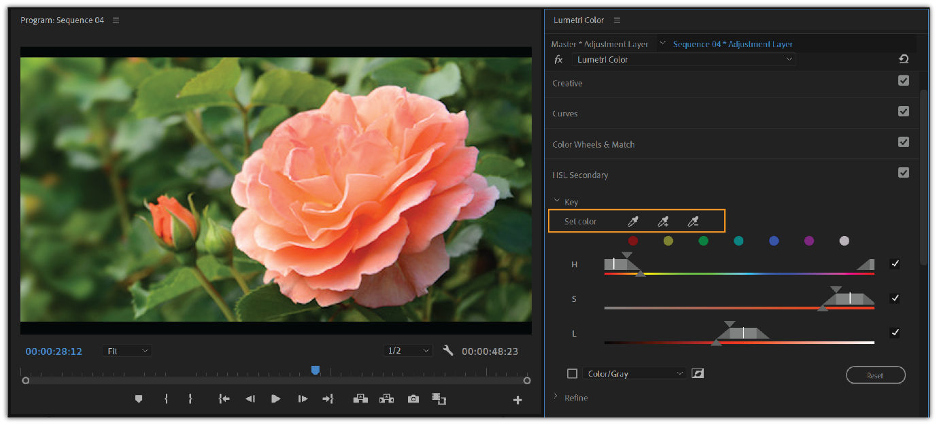Collapse the Key section
This screenshot has width=937, height=425.
tap(556, 201)
